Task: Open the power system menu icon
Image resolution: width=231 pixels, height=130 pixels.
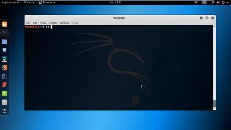Action: (x=223, y=3)
